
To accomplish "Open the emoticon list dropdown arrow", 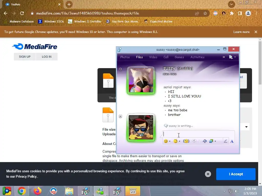I will [x=170, y=141].
